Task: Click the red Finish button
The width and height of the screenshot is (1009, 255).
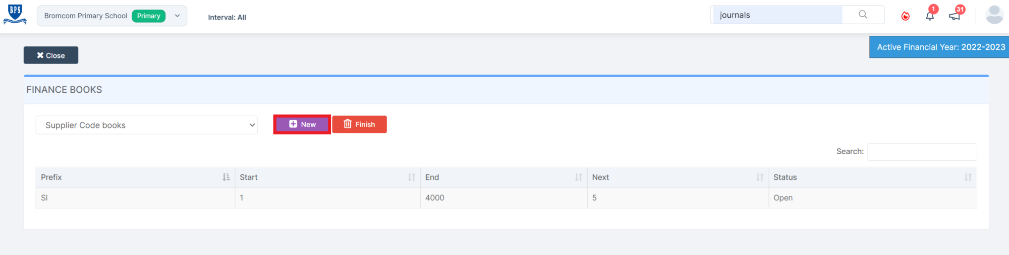Action: click(x=359, y=124)
